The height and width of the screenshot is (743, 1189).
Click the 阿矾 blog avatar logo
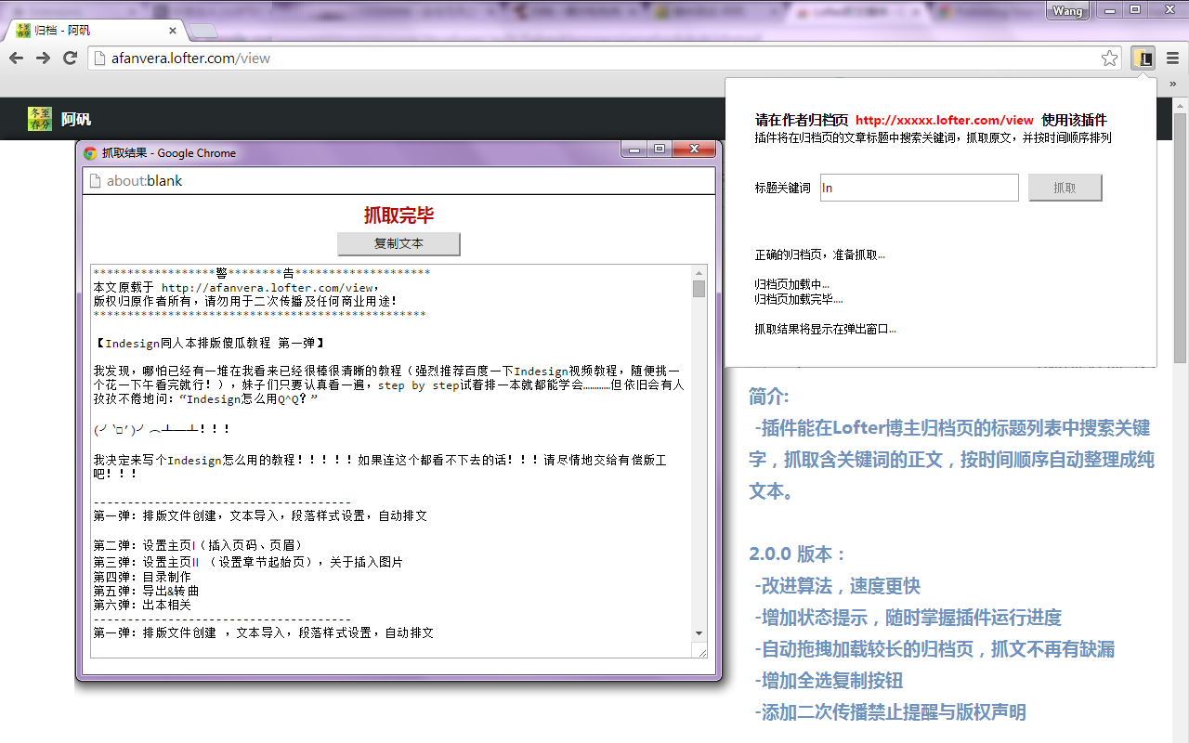click(38, 119)
